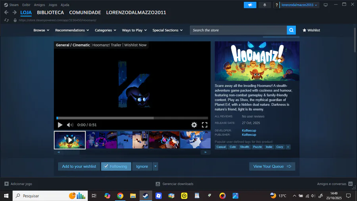Select the Cozy tag
This screenshot has width=357, height=201.
point(280,147)
